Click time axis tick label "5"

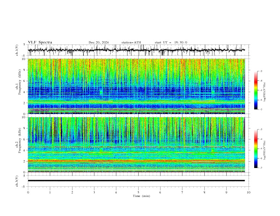point(138,192)
